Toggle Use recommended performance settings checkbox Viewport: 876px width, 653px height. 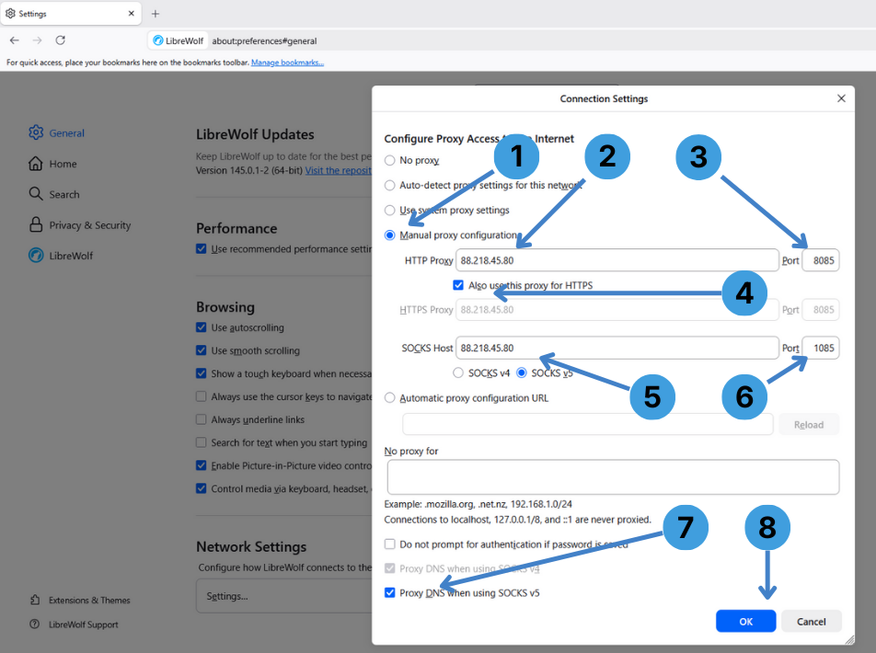[x=202, y=248]
